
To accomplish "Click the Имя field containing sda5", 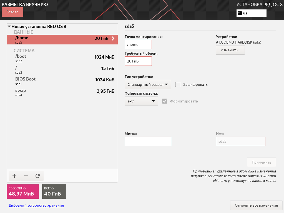I will pos(241,141).
